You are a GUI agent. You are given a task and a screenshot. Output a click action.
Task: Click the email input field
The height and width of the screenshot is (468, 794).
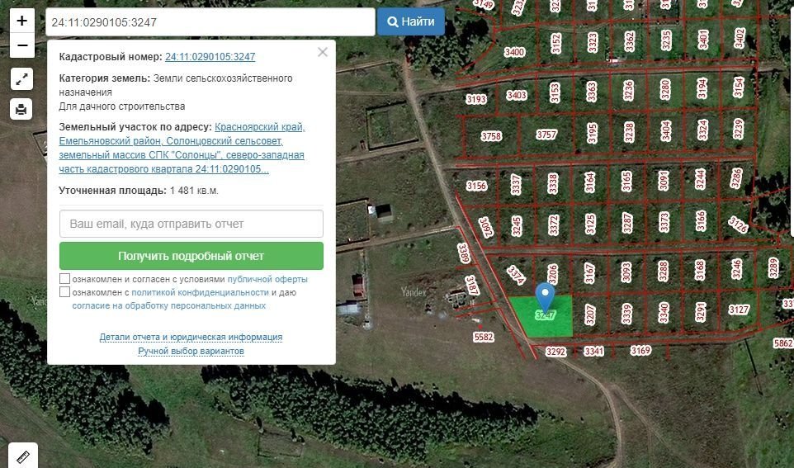point(191,224)
